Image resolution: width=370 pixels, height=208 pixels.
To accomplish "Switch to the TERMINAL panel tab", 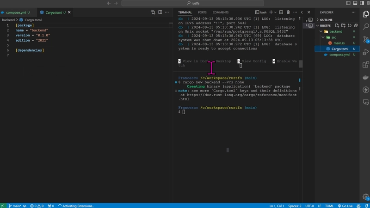I will click(x=185, y=12).
